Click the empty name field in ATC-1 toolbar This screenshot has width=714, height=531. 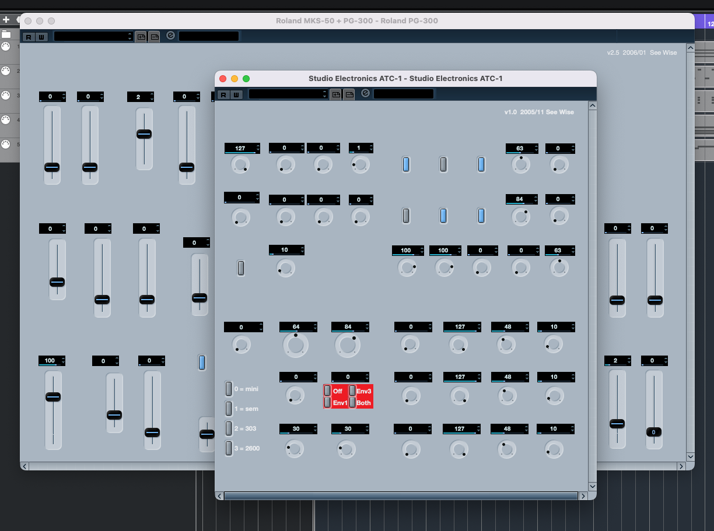click(x=404, y=94)
